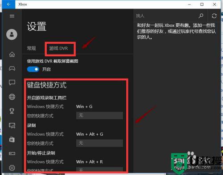Close the Xbox window
This screenshot has width=223, height=175.
215,4
